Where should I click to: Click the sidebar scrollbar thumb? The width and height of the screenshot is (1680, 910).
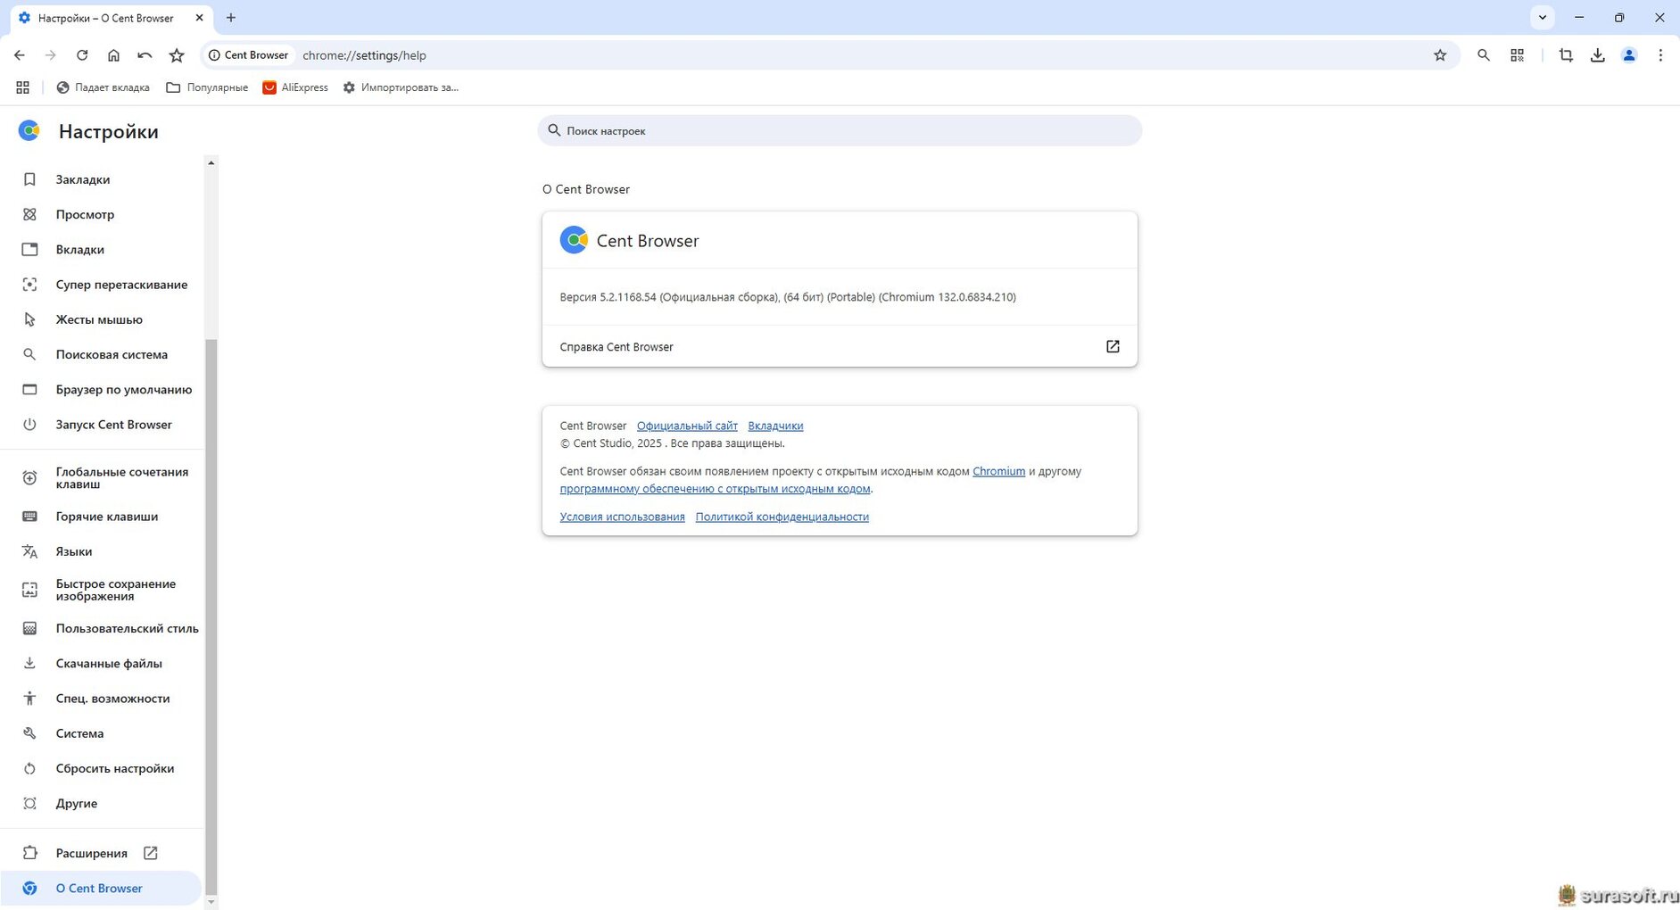[211, 616]
